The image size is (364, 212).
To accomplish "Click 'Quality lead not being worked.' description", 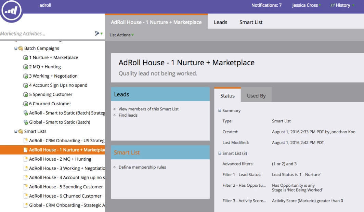I will 158,74.
